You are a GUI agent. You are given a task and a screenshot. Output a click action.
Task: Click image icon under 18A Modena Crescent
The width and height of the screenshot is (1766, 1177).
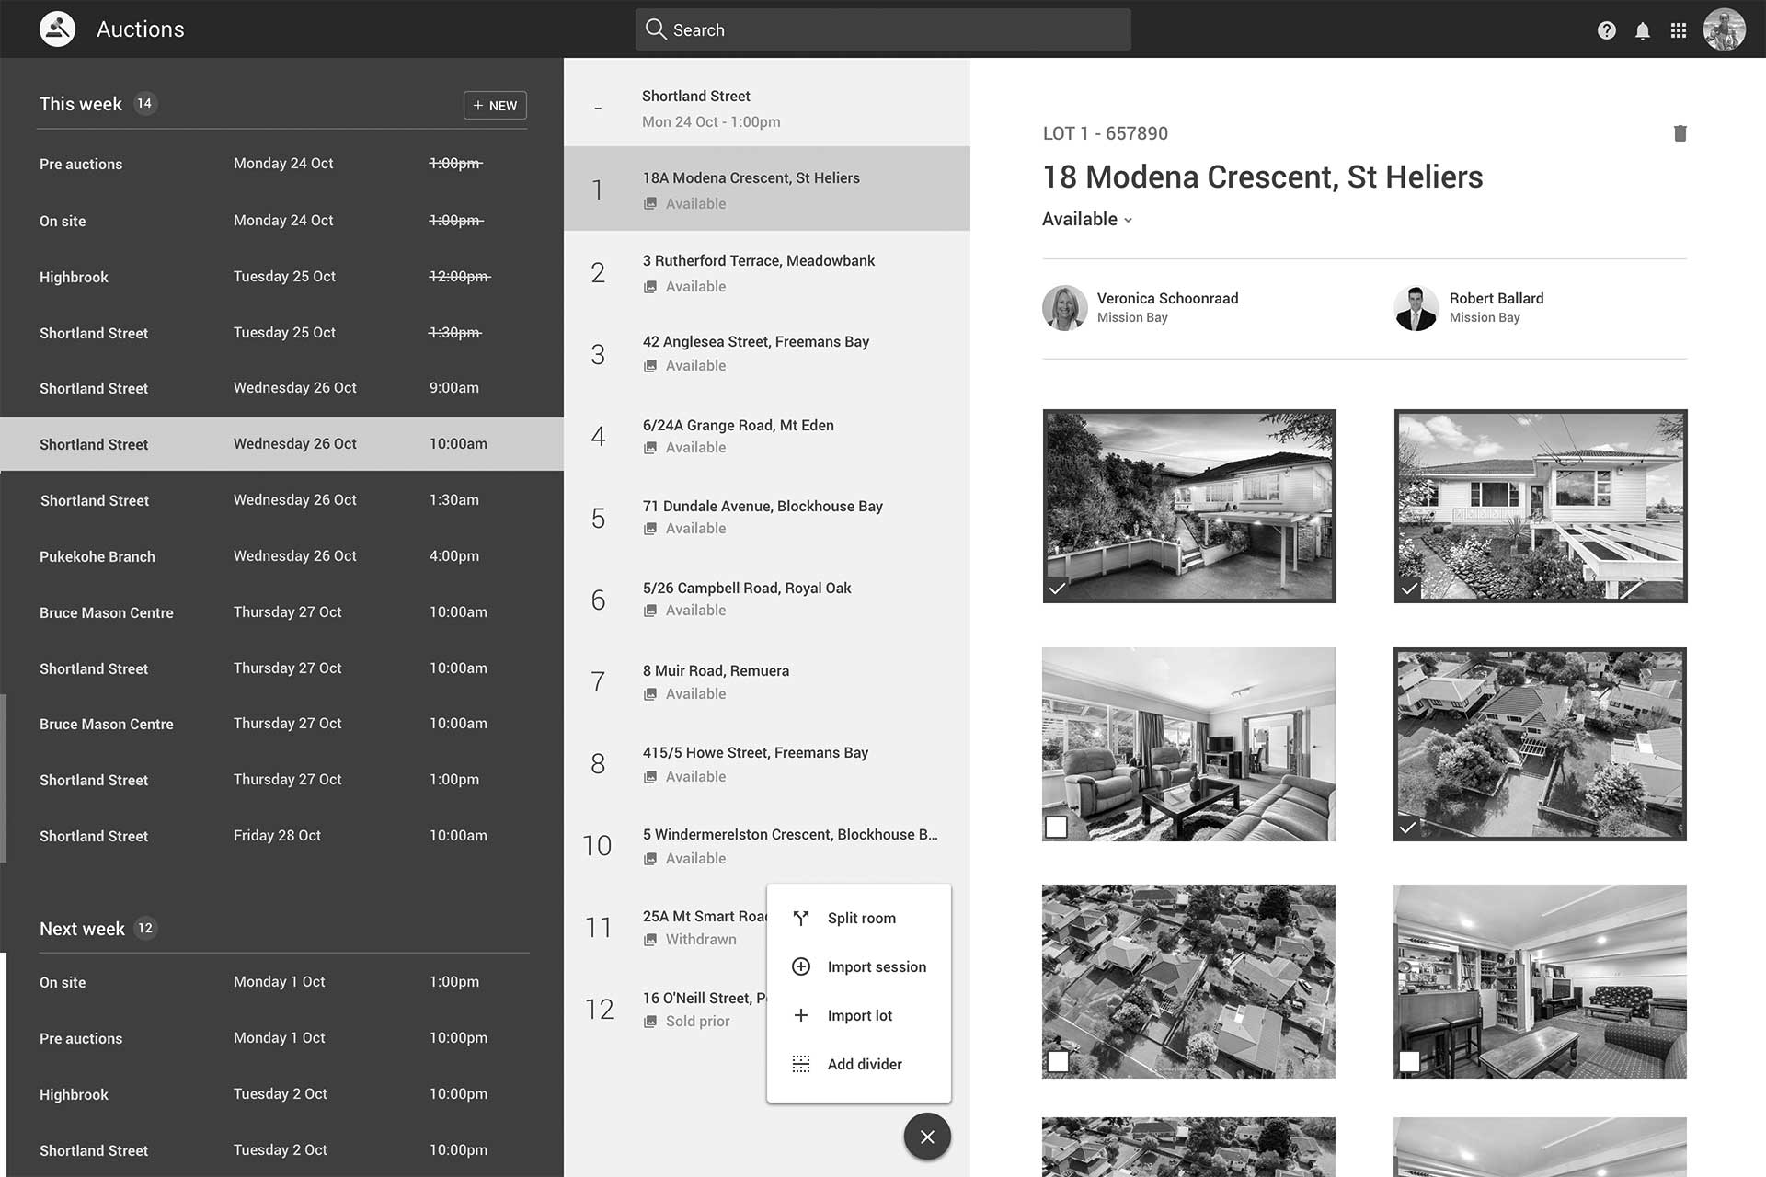pyautogui.click(x=650, y=203)
